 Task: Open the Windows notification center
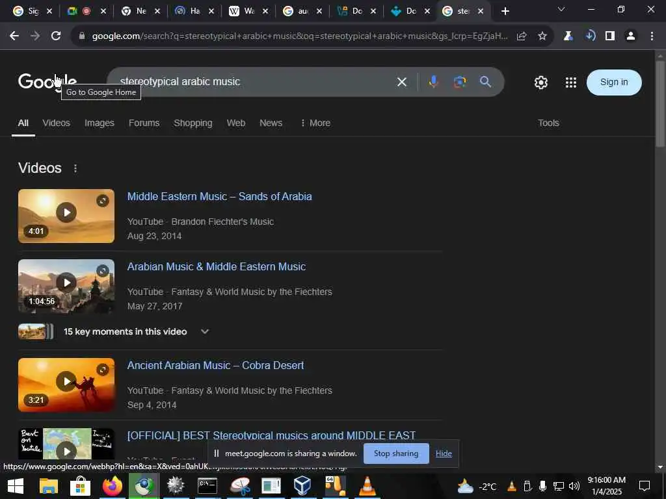point(645,486)
